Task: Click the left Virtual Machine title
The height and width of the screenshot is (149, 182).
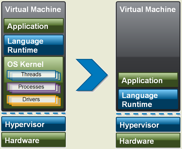Action: pos(33,9)
